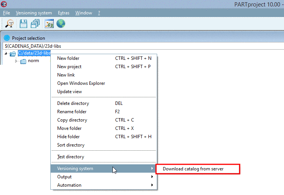Select the norm folder tree item
Screen dimensions: 284x195
click(33, 61)
